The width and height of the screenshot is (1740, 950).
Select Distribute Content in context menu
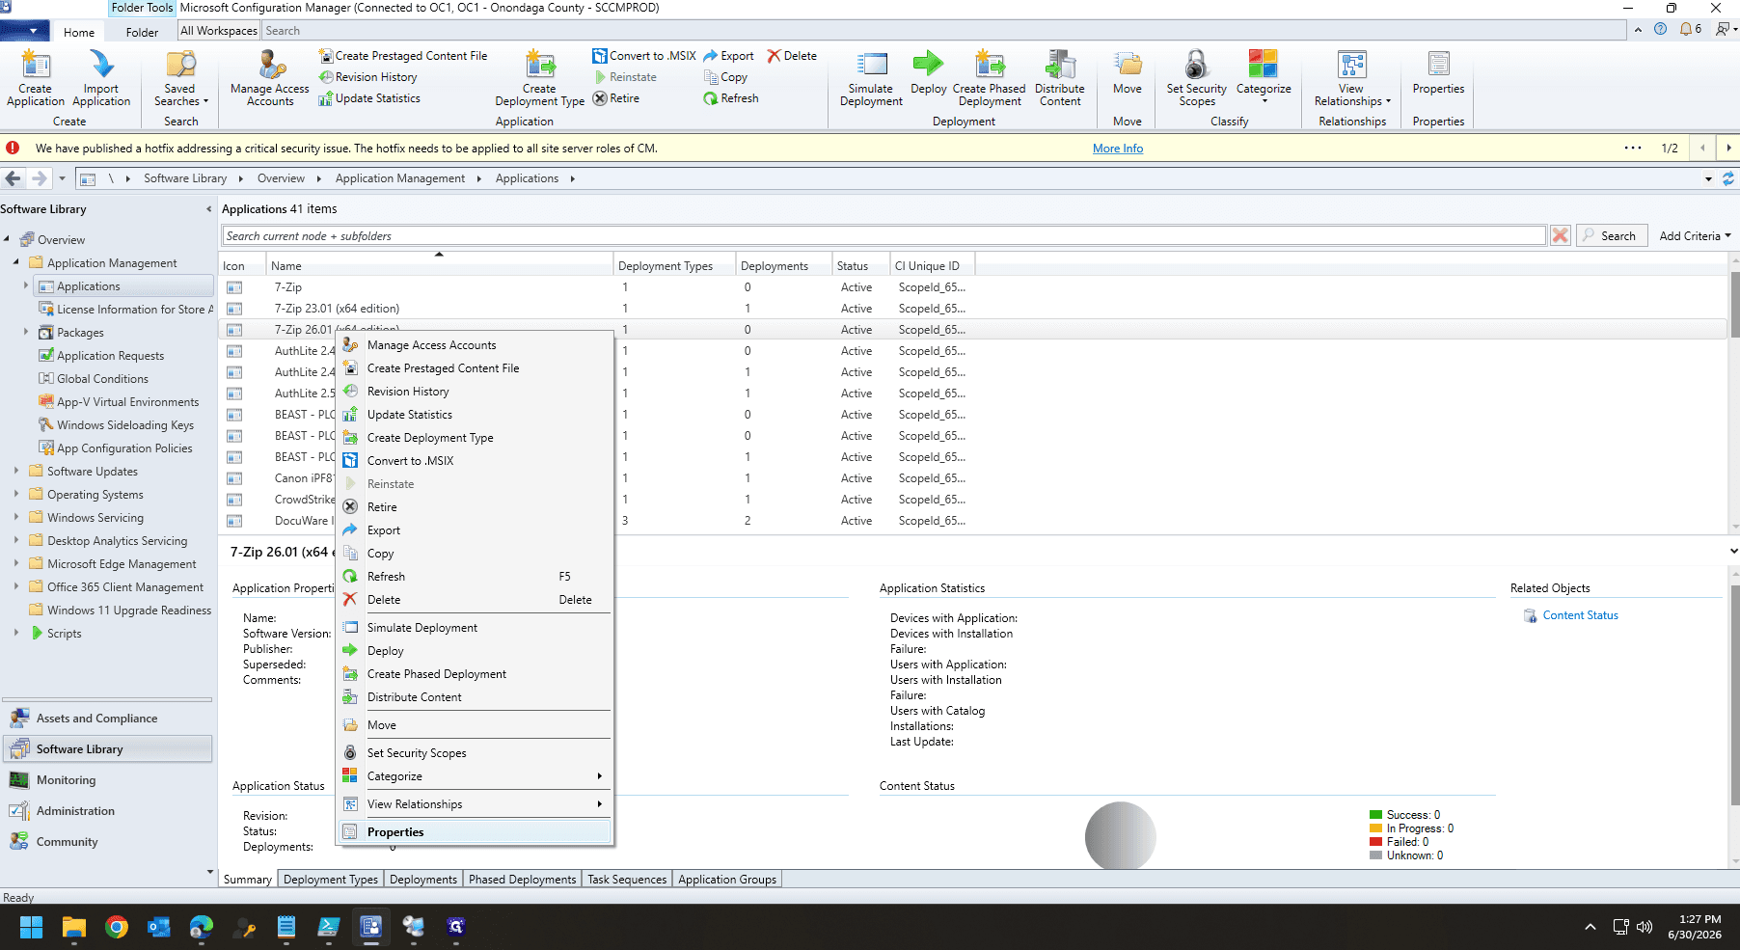(476, 697)
